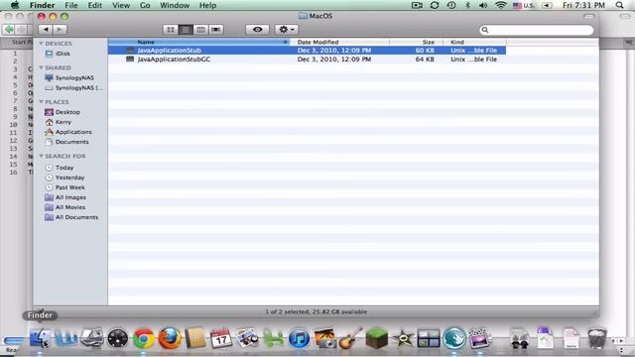Open GarageBand from the Dock

click(x=350, y=338)
